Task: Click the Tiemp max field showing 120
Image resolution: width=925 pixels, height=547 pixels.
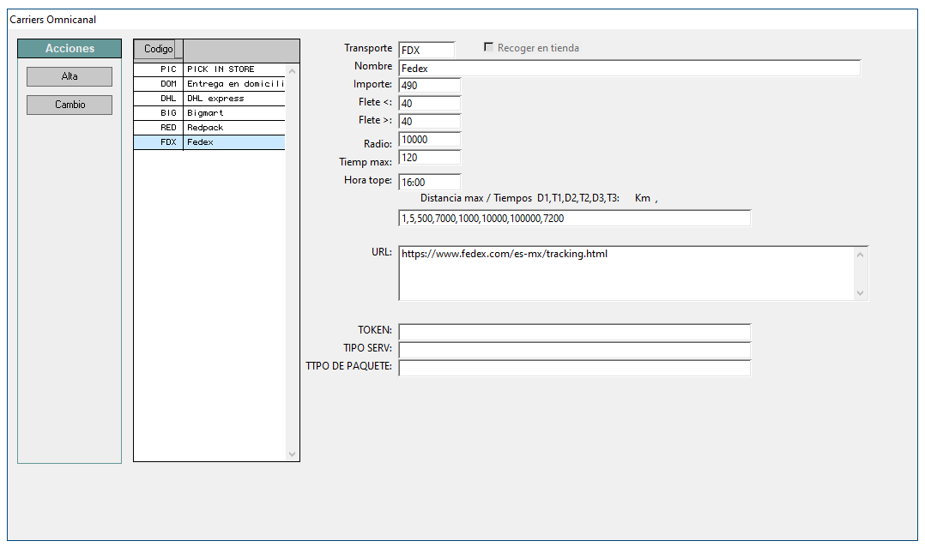Action: [x=429, y=158]
